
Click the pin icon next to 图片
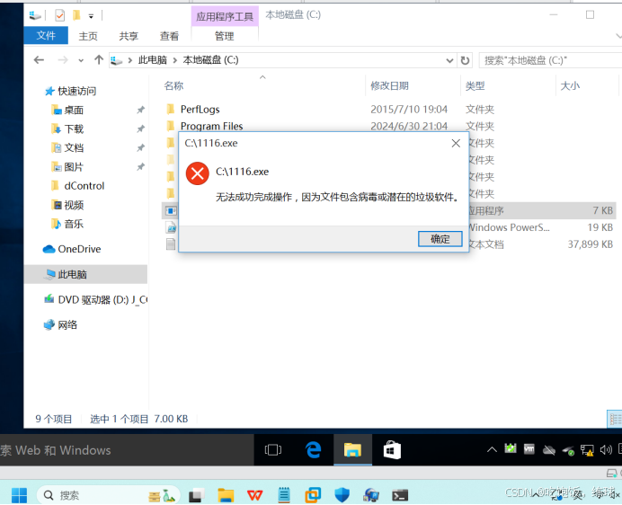[x=141, y=167]
